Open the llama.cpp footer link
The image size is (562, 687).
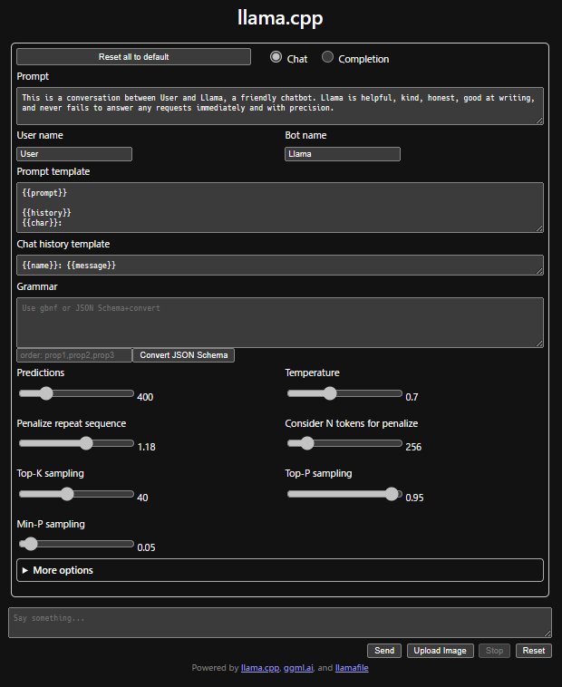coord(260,668)
